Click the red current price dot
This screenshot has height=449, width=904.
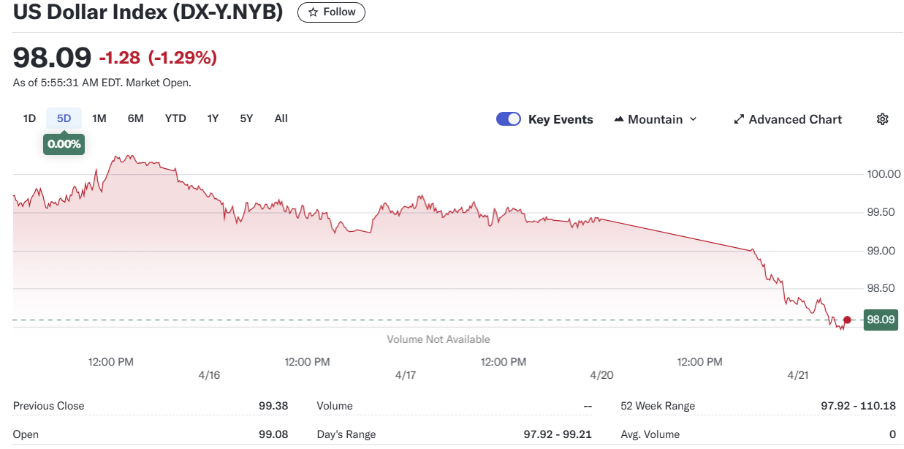pyautogui.click(x=847, y=320)
